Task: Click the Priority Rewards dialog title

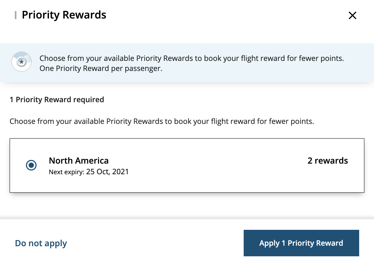Action: [64, 15]
